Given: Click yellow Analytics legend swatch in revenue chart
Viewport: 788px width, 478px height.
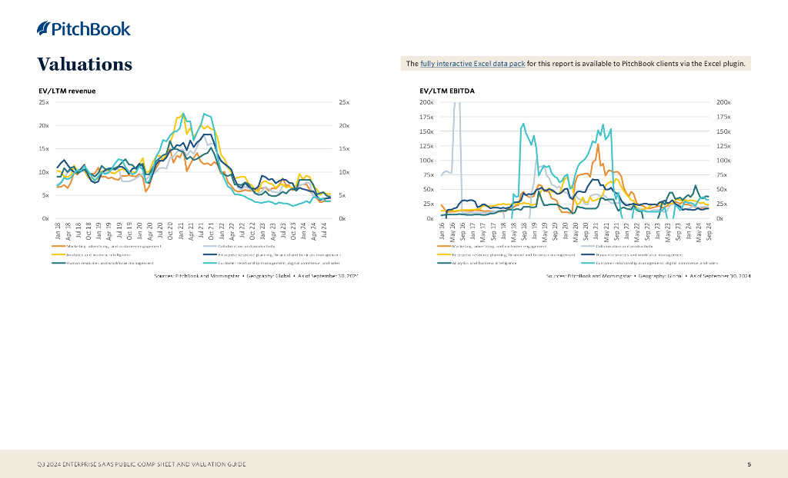Looking at the screenshot, I should point(58,254).
